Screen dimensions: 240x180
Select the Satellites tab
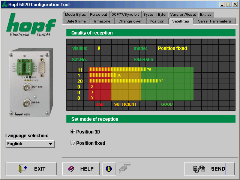pyautogui.click(x=181, y=21)
